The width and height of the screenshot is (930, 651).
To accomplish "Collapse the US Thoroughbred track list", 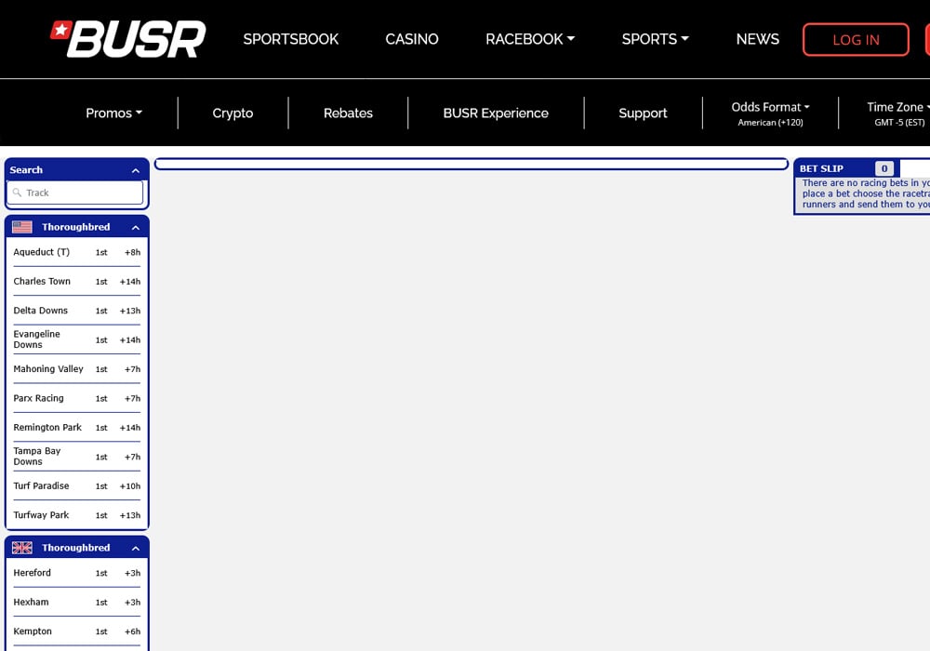I will (x=136, y=226).
